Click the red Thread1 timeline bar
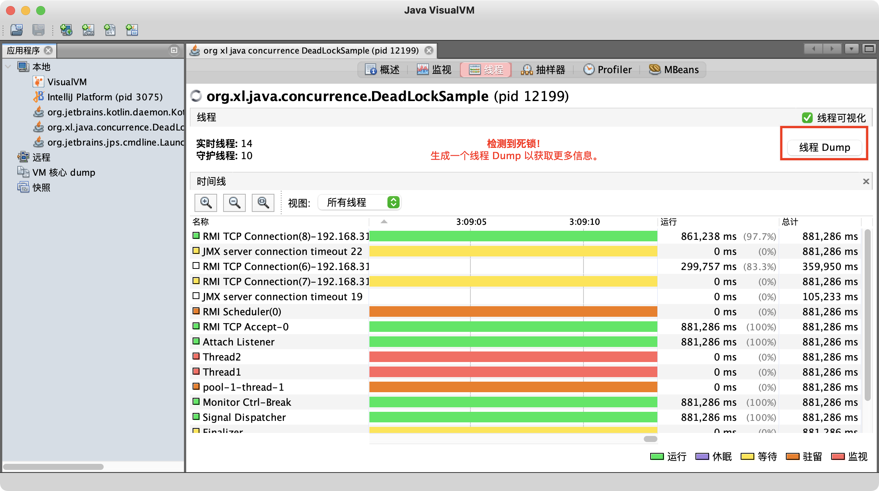 coord(513,372)
